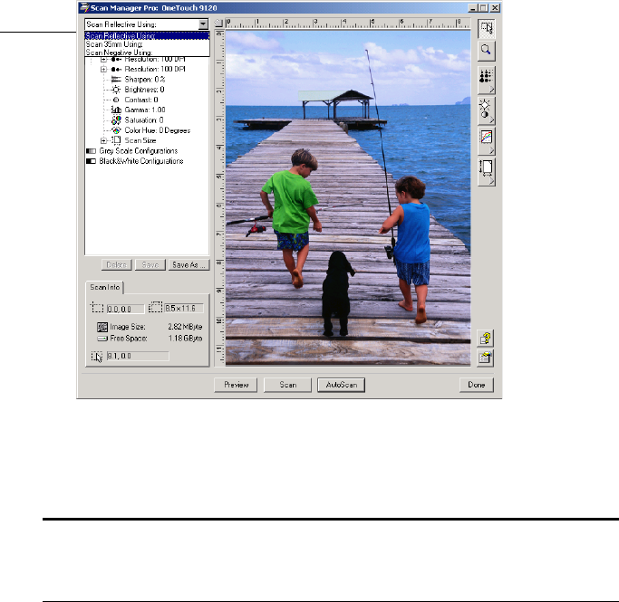Select Color Hue: 0 Degrees setting
This screenshot has width=619, height=602.
tap(158, 130)
